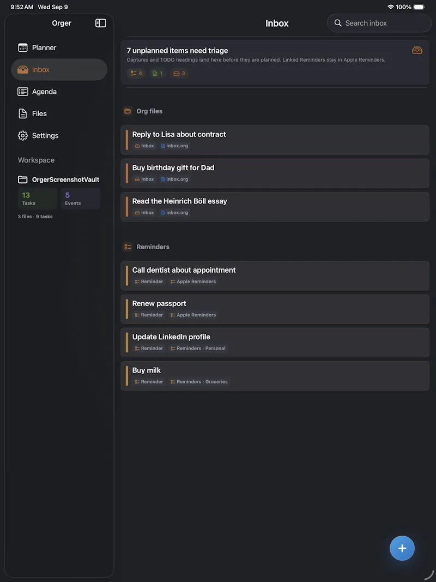
Task: Click the Wi-Fi status icon
Action: point(390,7)
